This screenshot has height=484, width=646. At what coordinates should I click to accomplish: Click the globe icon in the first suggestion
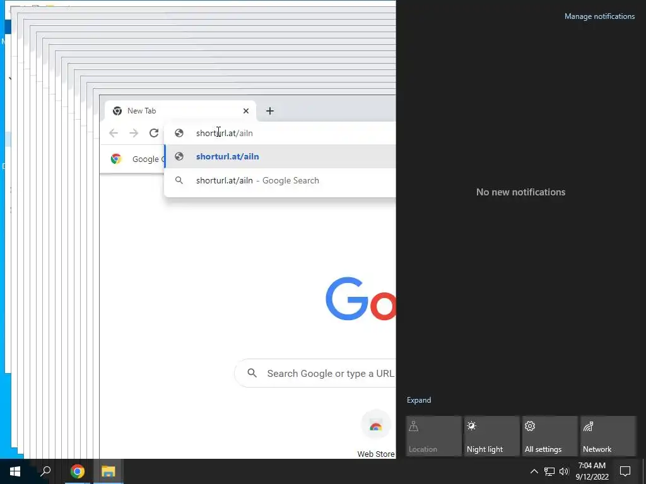coord(179,156)
